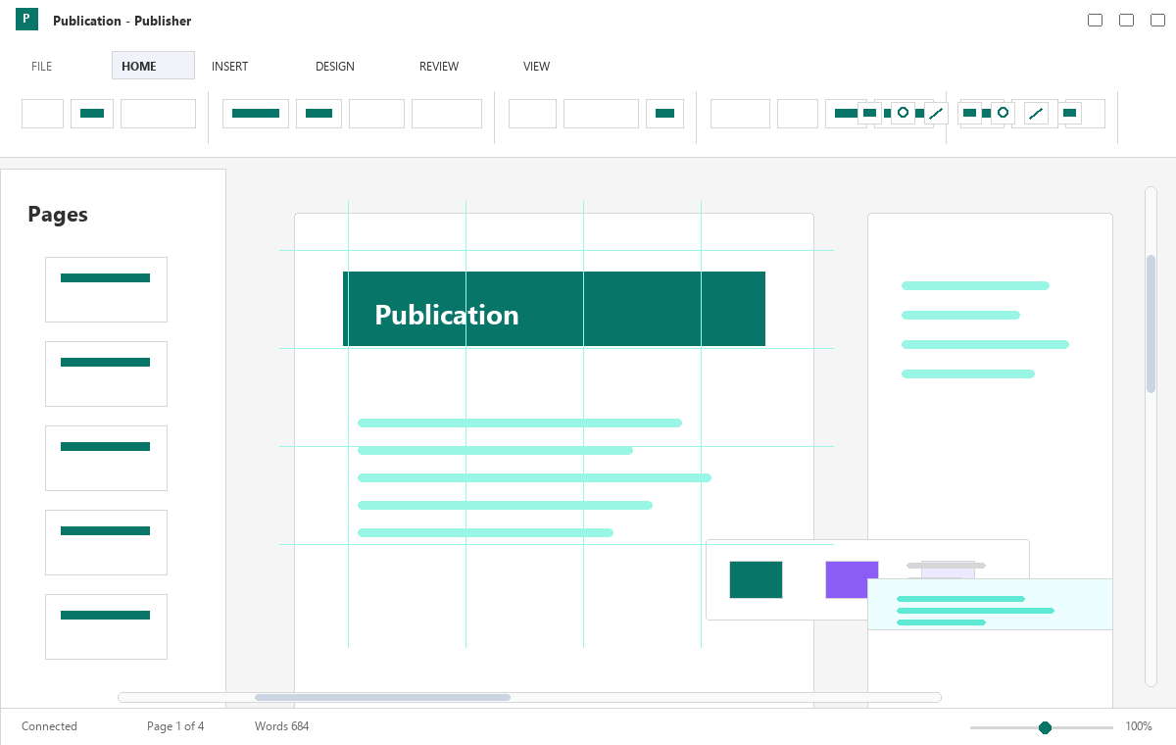Image resolution: width=1176 pixels, height=745 pixels.
Task: Click the circle shape icon in the last ribbon group
Action: coord(1003,113)
